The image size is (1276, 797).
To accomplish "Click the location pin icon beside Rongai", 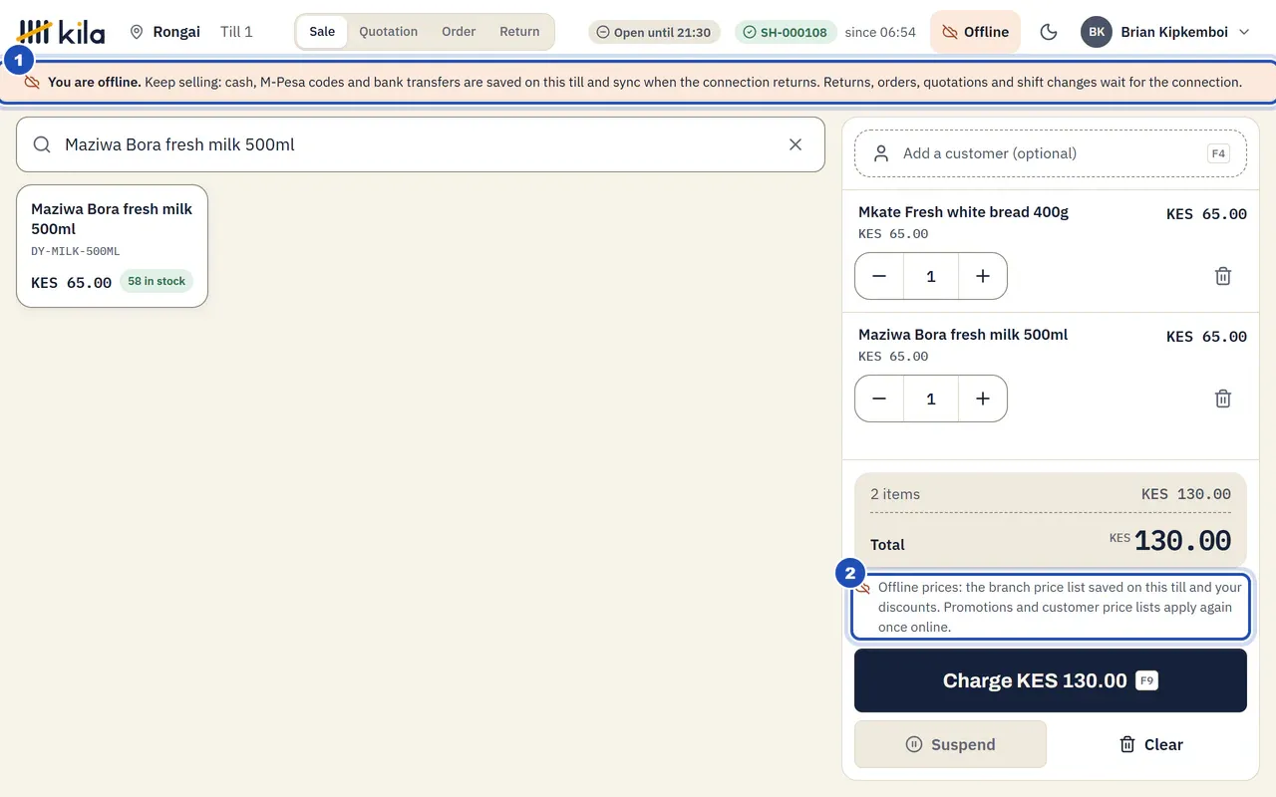I will (x=137, y=32).
